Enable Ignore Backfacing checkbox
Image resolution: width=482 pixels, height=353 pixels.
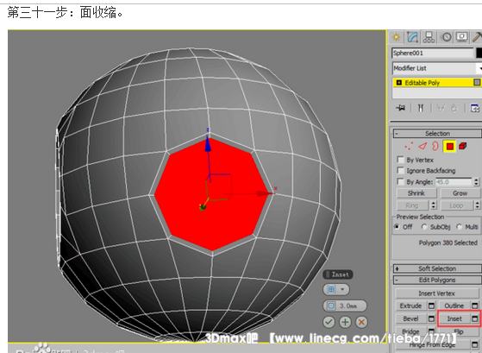[x=400, y=170]
